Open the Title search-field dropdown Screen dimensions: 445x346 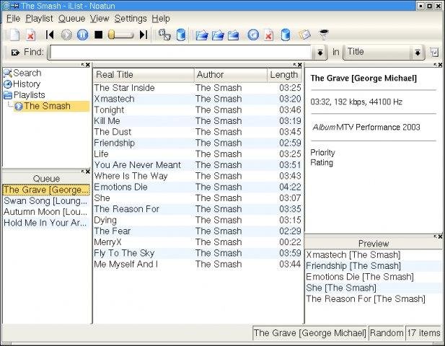(418, 53)
